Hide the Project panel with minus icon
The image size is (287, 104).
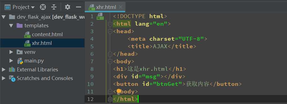[79, 7]
